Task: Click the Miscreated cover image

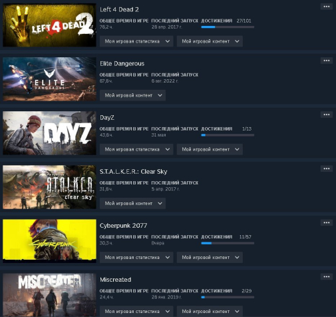Action: [x=49, y=295]
